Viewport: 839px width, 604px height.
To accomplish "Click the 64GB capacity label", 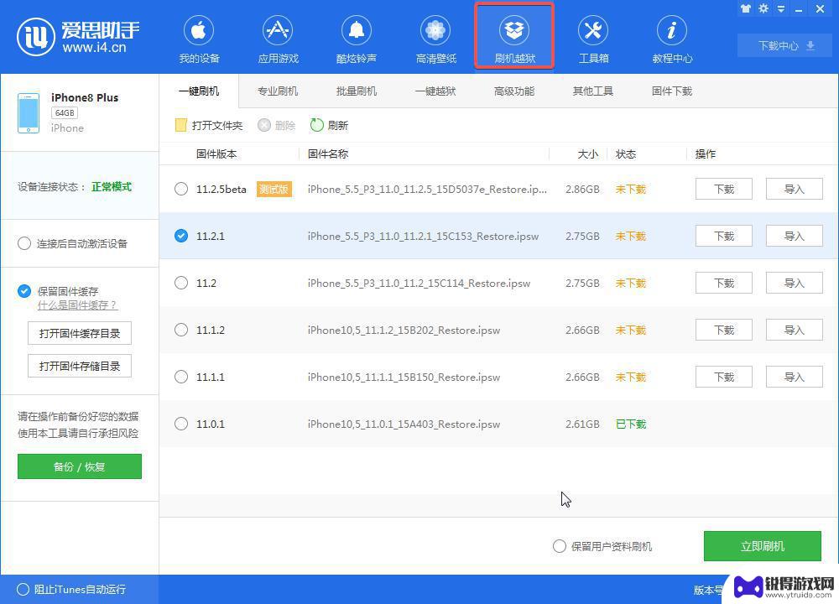I will pyautogui.click(x=65, y=113).
